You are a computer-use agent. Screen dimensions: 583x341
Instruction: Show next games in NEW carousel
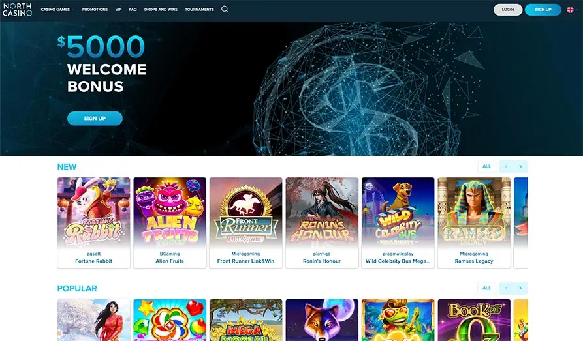[x=520, y=166]
